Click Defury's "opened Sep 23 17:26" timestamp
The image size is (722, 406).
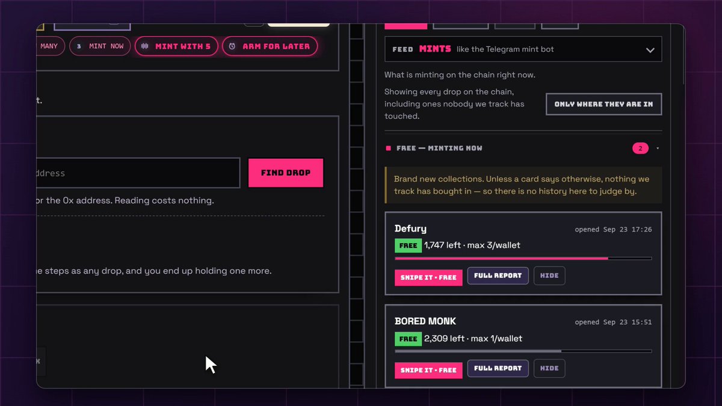pos(613,230)
